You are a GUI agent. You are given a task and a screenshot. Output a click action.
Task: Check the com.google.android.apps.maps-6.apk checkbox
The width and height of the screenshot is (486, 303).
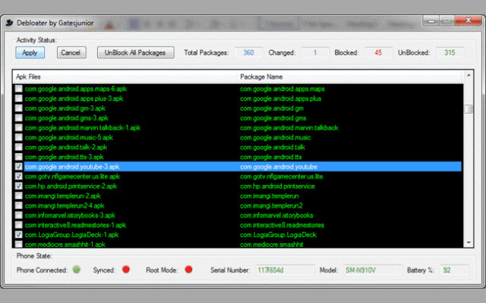pyautogui.click(x=18, y=89)
